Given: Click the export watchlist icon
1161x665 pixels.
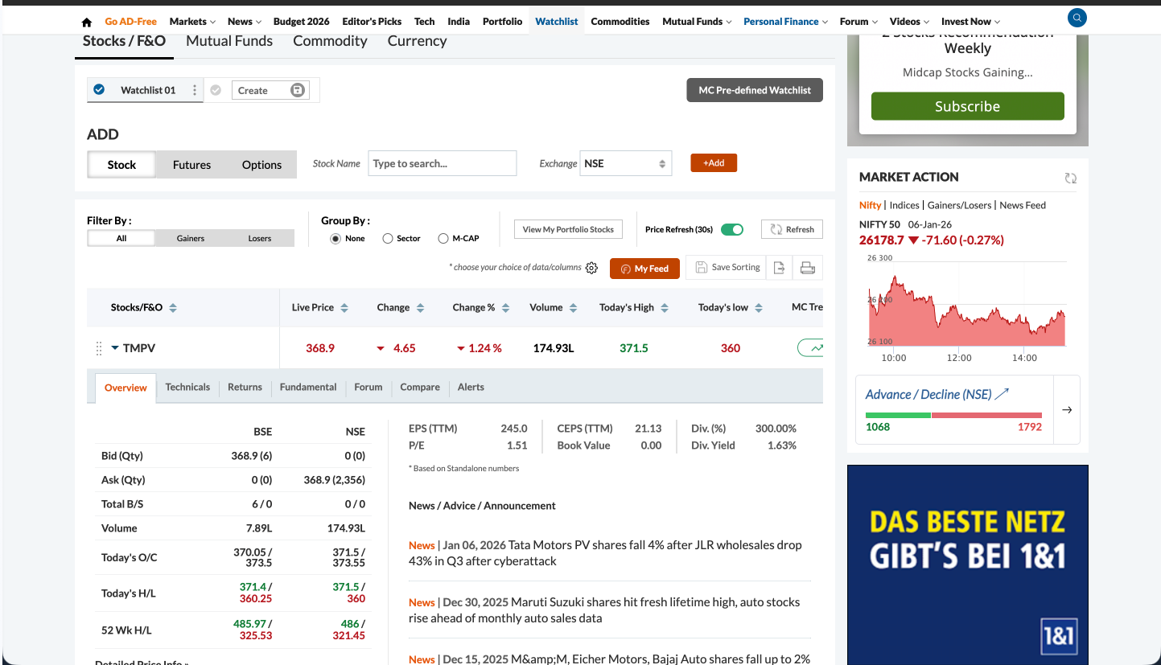Looking at the screenshot, I should coord(779,268).
